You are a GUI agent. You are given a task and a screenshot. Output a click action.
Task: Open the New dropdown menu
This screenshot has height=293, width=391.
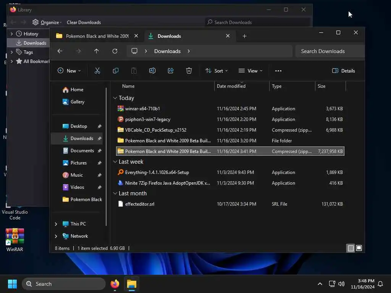pos(69,71)
